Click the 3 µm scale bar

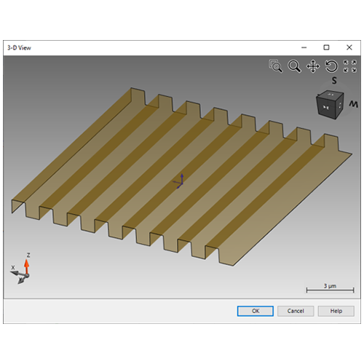330,288
